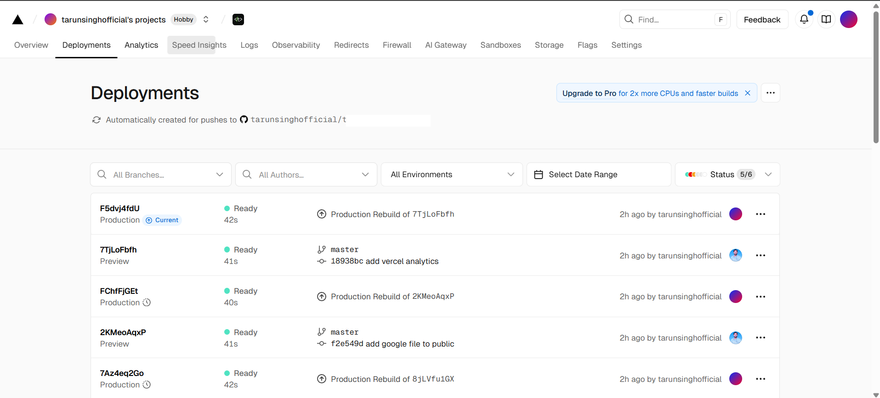This screenshot has width=880, height=398.
Task: Click clock icon beside 7Az4eq2Go Production
Action: [x=147, y=385]
